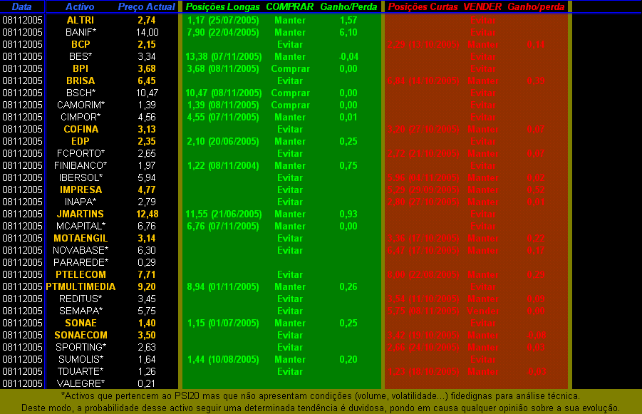Viewport: 642px width, 414px height.
Task: Select the FCPORTO* asset name
Action: point(81,153)
